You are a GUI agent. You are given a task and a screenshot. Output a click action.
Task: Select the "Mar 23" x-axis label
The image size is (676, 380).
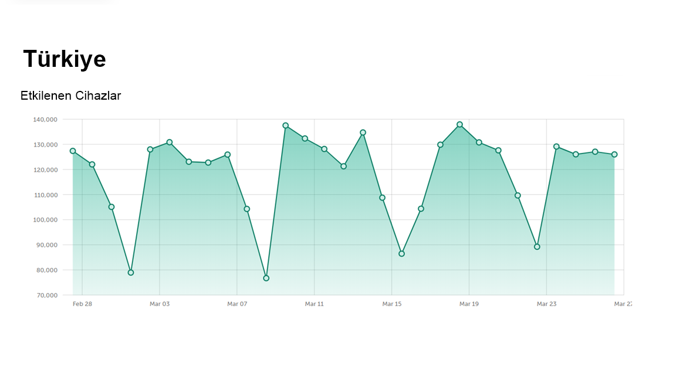[x=546, y=304]
